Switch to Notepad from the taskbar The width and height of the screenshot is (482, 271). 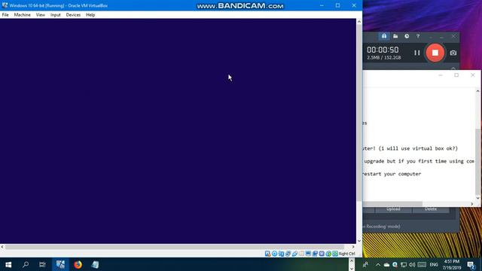pos(95,264)
